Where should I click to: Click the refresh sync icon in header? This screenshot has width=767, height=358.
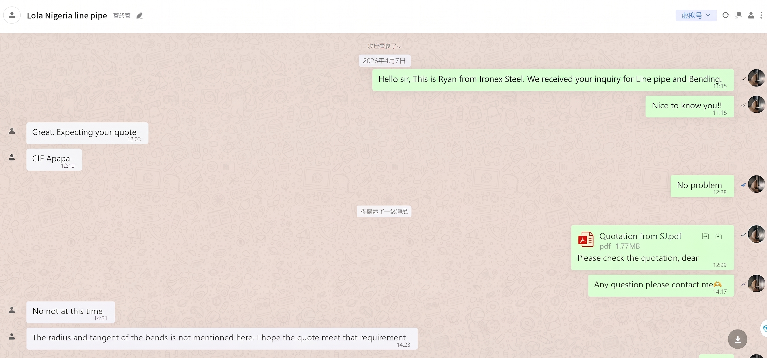click(x=725, y=15)
